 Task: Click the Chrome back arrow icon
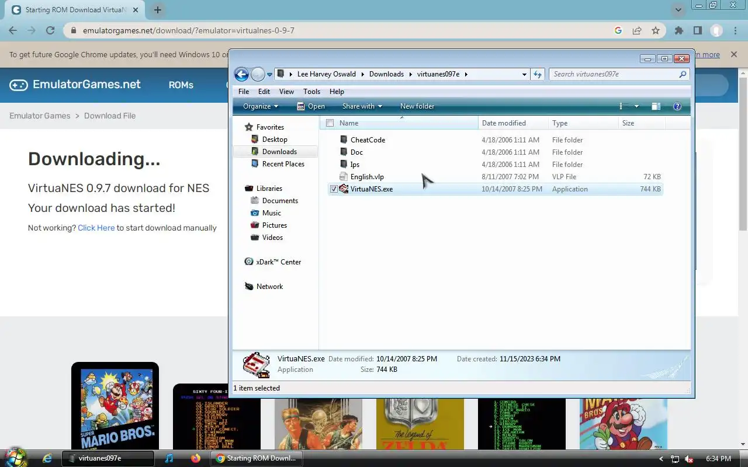click(13, 30)
